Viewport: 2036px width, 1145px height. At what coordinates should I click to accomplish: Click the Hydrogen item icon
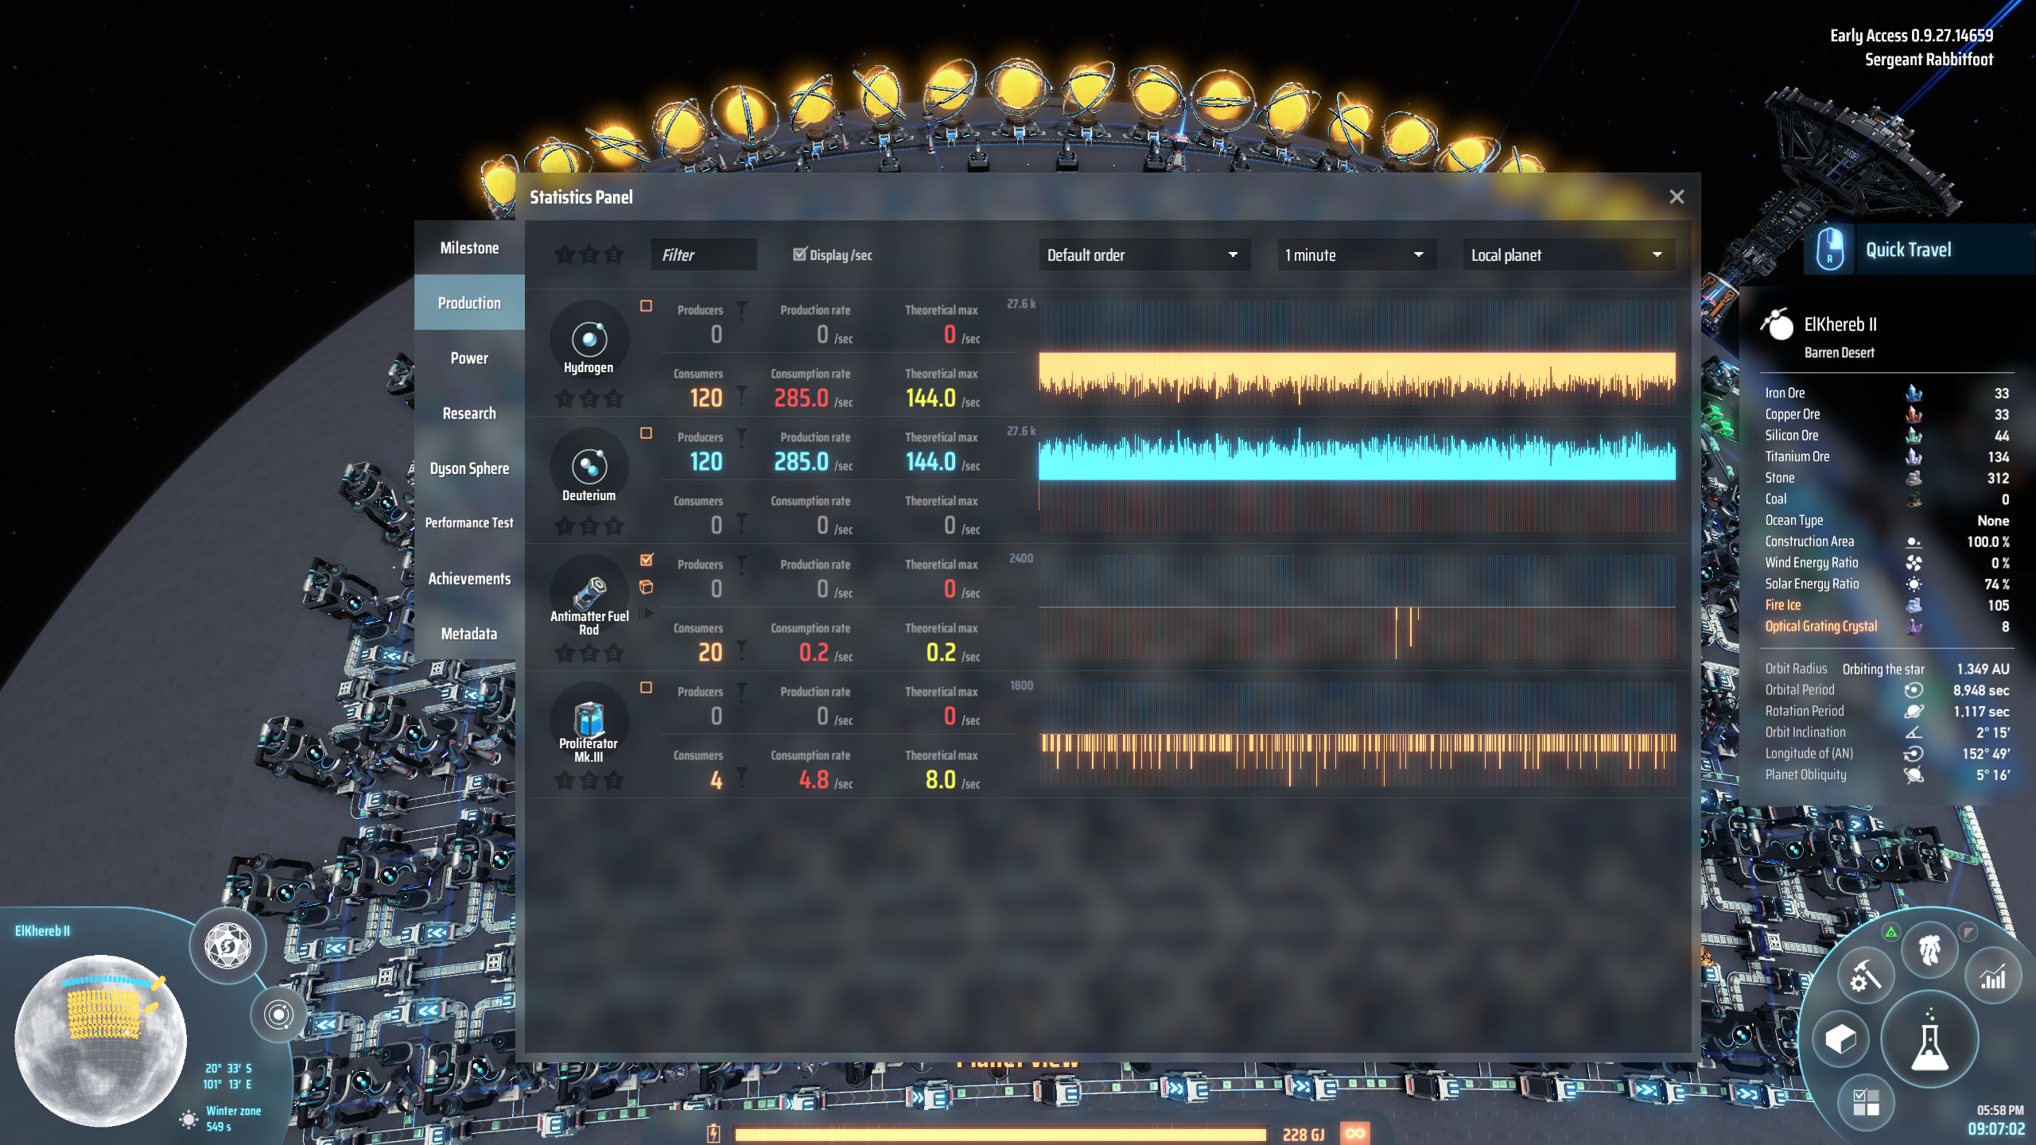[x=589, y=340]
